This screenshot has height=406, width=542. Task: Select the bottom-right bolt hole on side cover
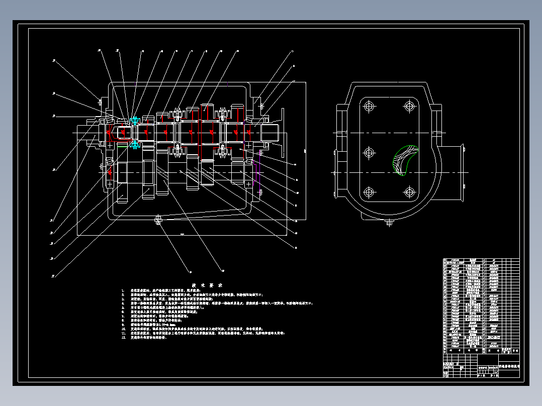tap(410, 192)
